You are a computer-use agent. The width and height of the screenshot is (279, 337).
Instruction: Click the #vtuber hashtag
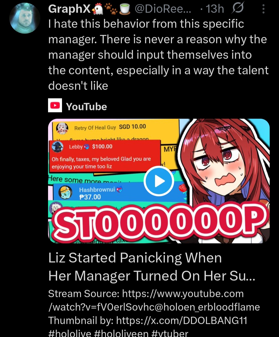click(x=170, y=333)
